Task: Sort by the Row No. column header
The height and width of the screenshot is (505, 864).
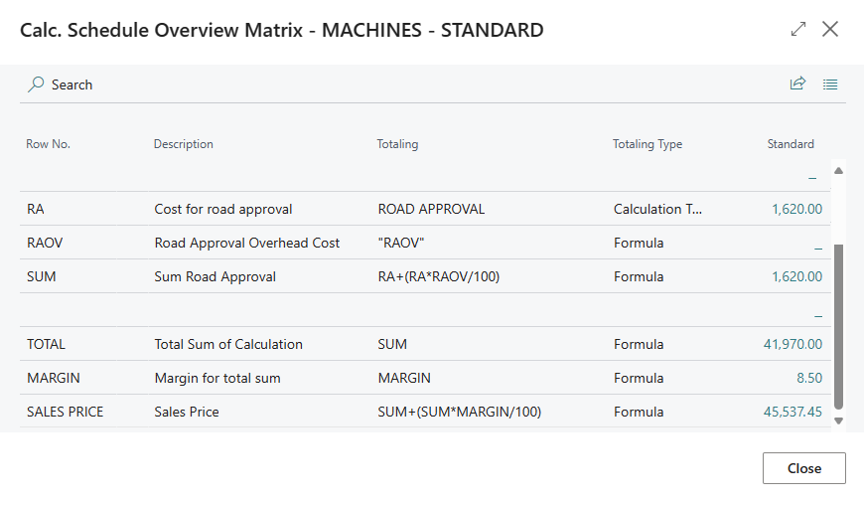Action: tap(48, 144)
